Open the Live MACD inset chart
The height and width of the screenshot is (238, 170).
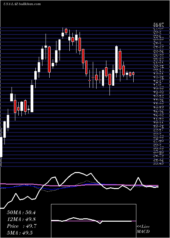(x=93, y=221)
